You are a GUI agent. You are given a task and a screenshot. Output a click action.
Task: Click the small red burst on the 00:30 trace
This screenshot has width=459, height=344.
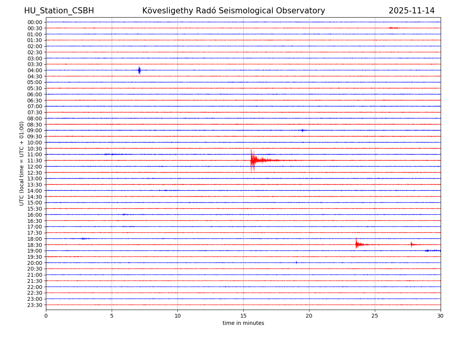[x=393, y=28]
